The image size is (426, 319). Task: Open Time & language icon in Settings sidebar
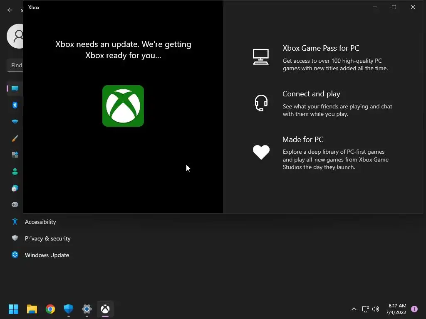[15, 188]
